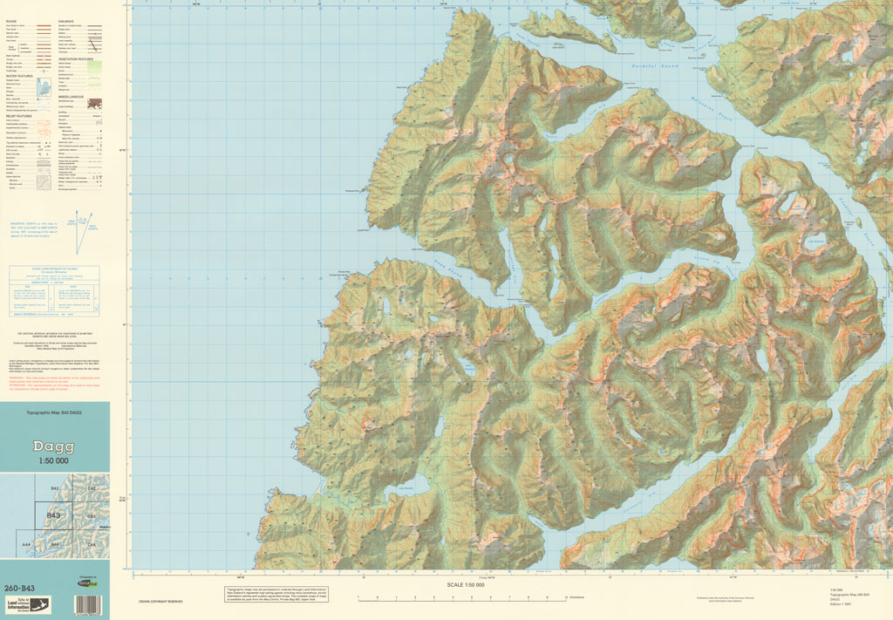Screen dimensions: 893x620
Task: Click the Terralink logo above the barcode
Action: [87, 584]
